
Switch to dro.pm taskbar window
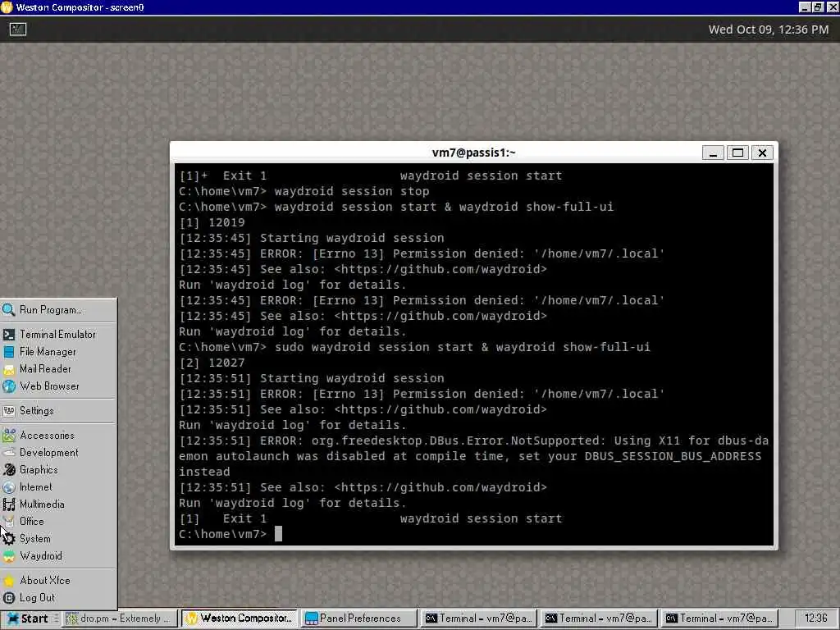pyautogui.click(x=119, y=619)
